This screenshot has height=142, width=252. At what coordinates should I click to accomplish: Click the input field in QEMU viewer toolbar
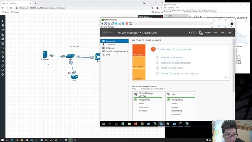click(x=221, y=24)
